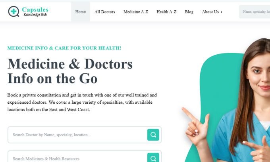Open the About Us menu
Viewport: 270px width, 162px height.
pyautogui.click(x=210, y=12)
